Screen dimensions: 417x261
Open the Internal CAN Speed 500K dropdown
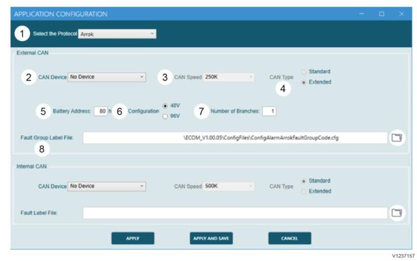(229, 186)
